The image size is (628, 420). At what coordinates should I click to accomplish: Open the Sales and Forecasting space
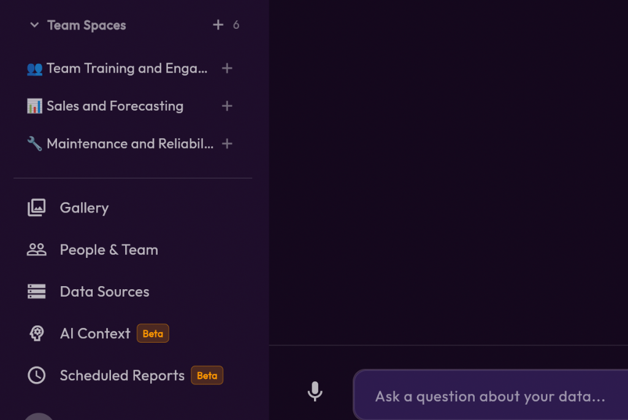click(x=115, y=106)
